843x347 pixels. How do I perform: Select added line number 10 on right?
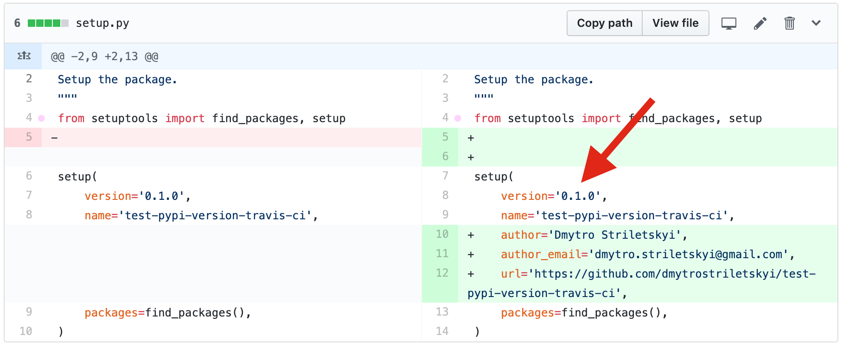(442, 235)
